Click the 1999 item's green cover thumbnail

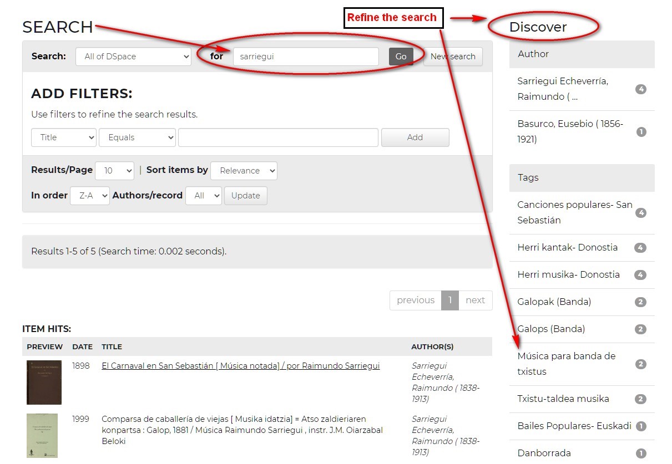click(x=42, y=436)
